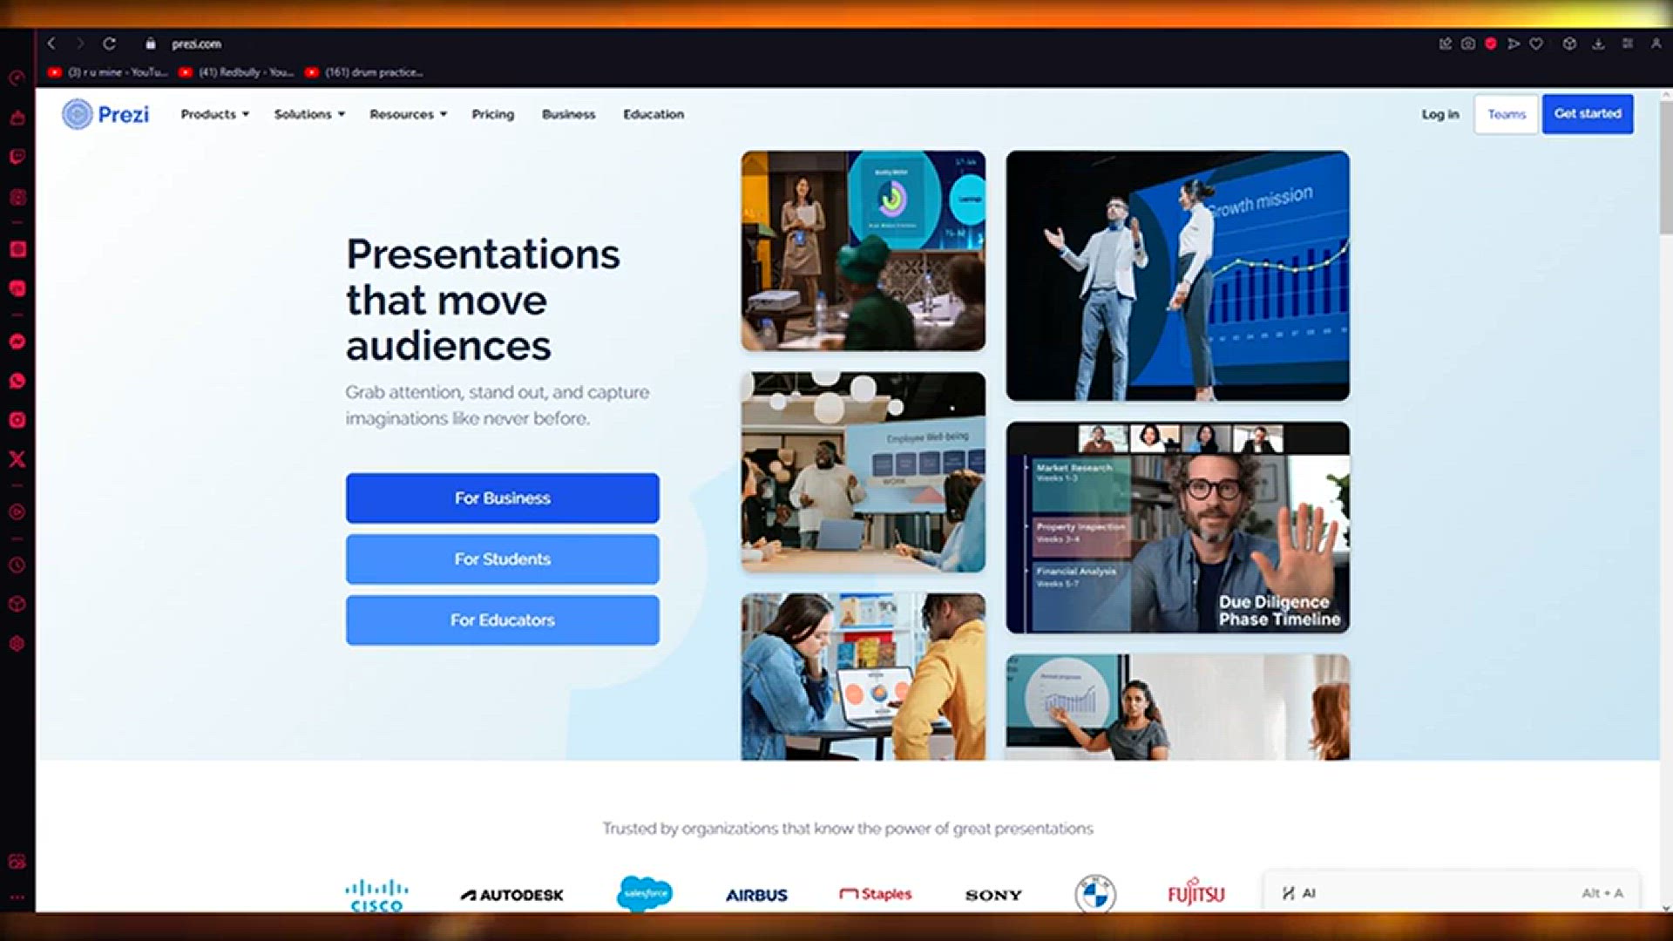This screenshot has height=941, width=1673.
Task: Click 'Presentations that move audiences' heading
Action: click(483, 299)
